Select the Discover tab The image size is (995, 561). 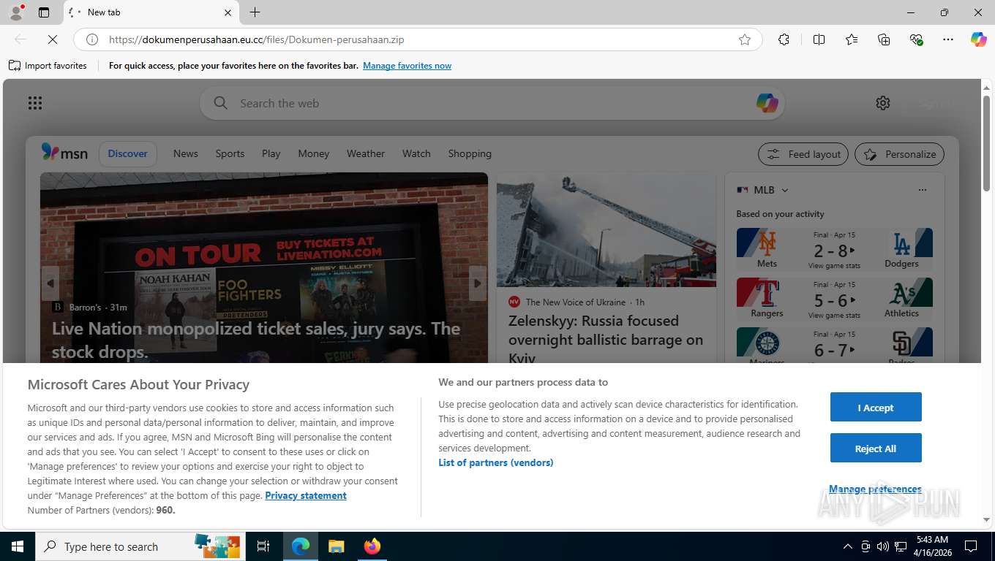click(128, 153)
